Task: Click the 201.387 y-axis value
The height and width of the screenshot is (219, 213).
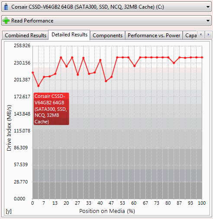Action: point(22,80)
